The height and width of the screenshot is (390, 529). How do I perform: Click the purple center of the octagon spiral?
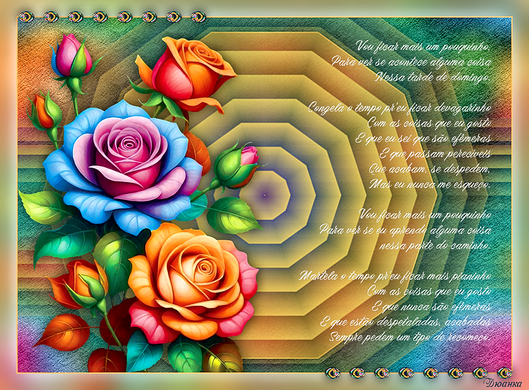[264, 195]
